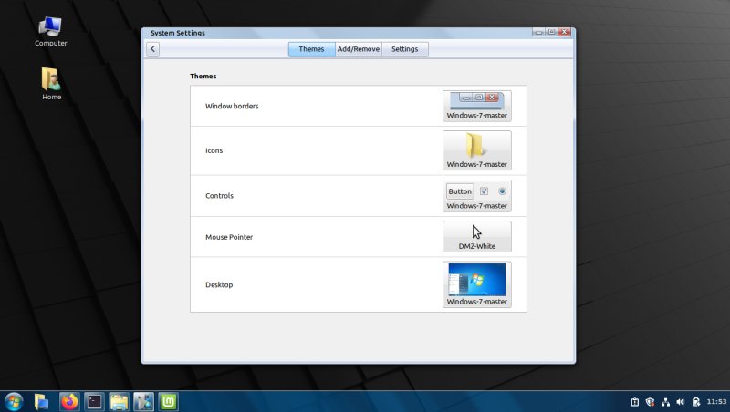
Task: Open the Computer desktop icon
Action: tap(51, 32)
